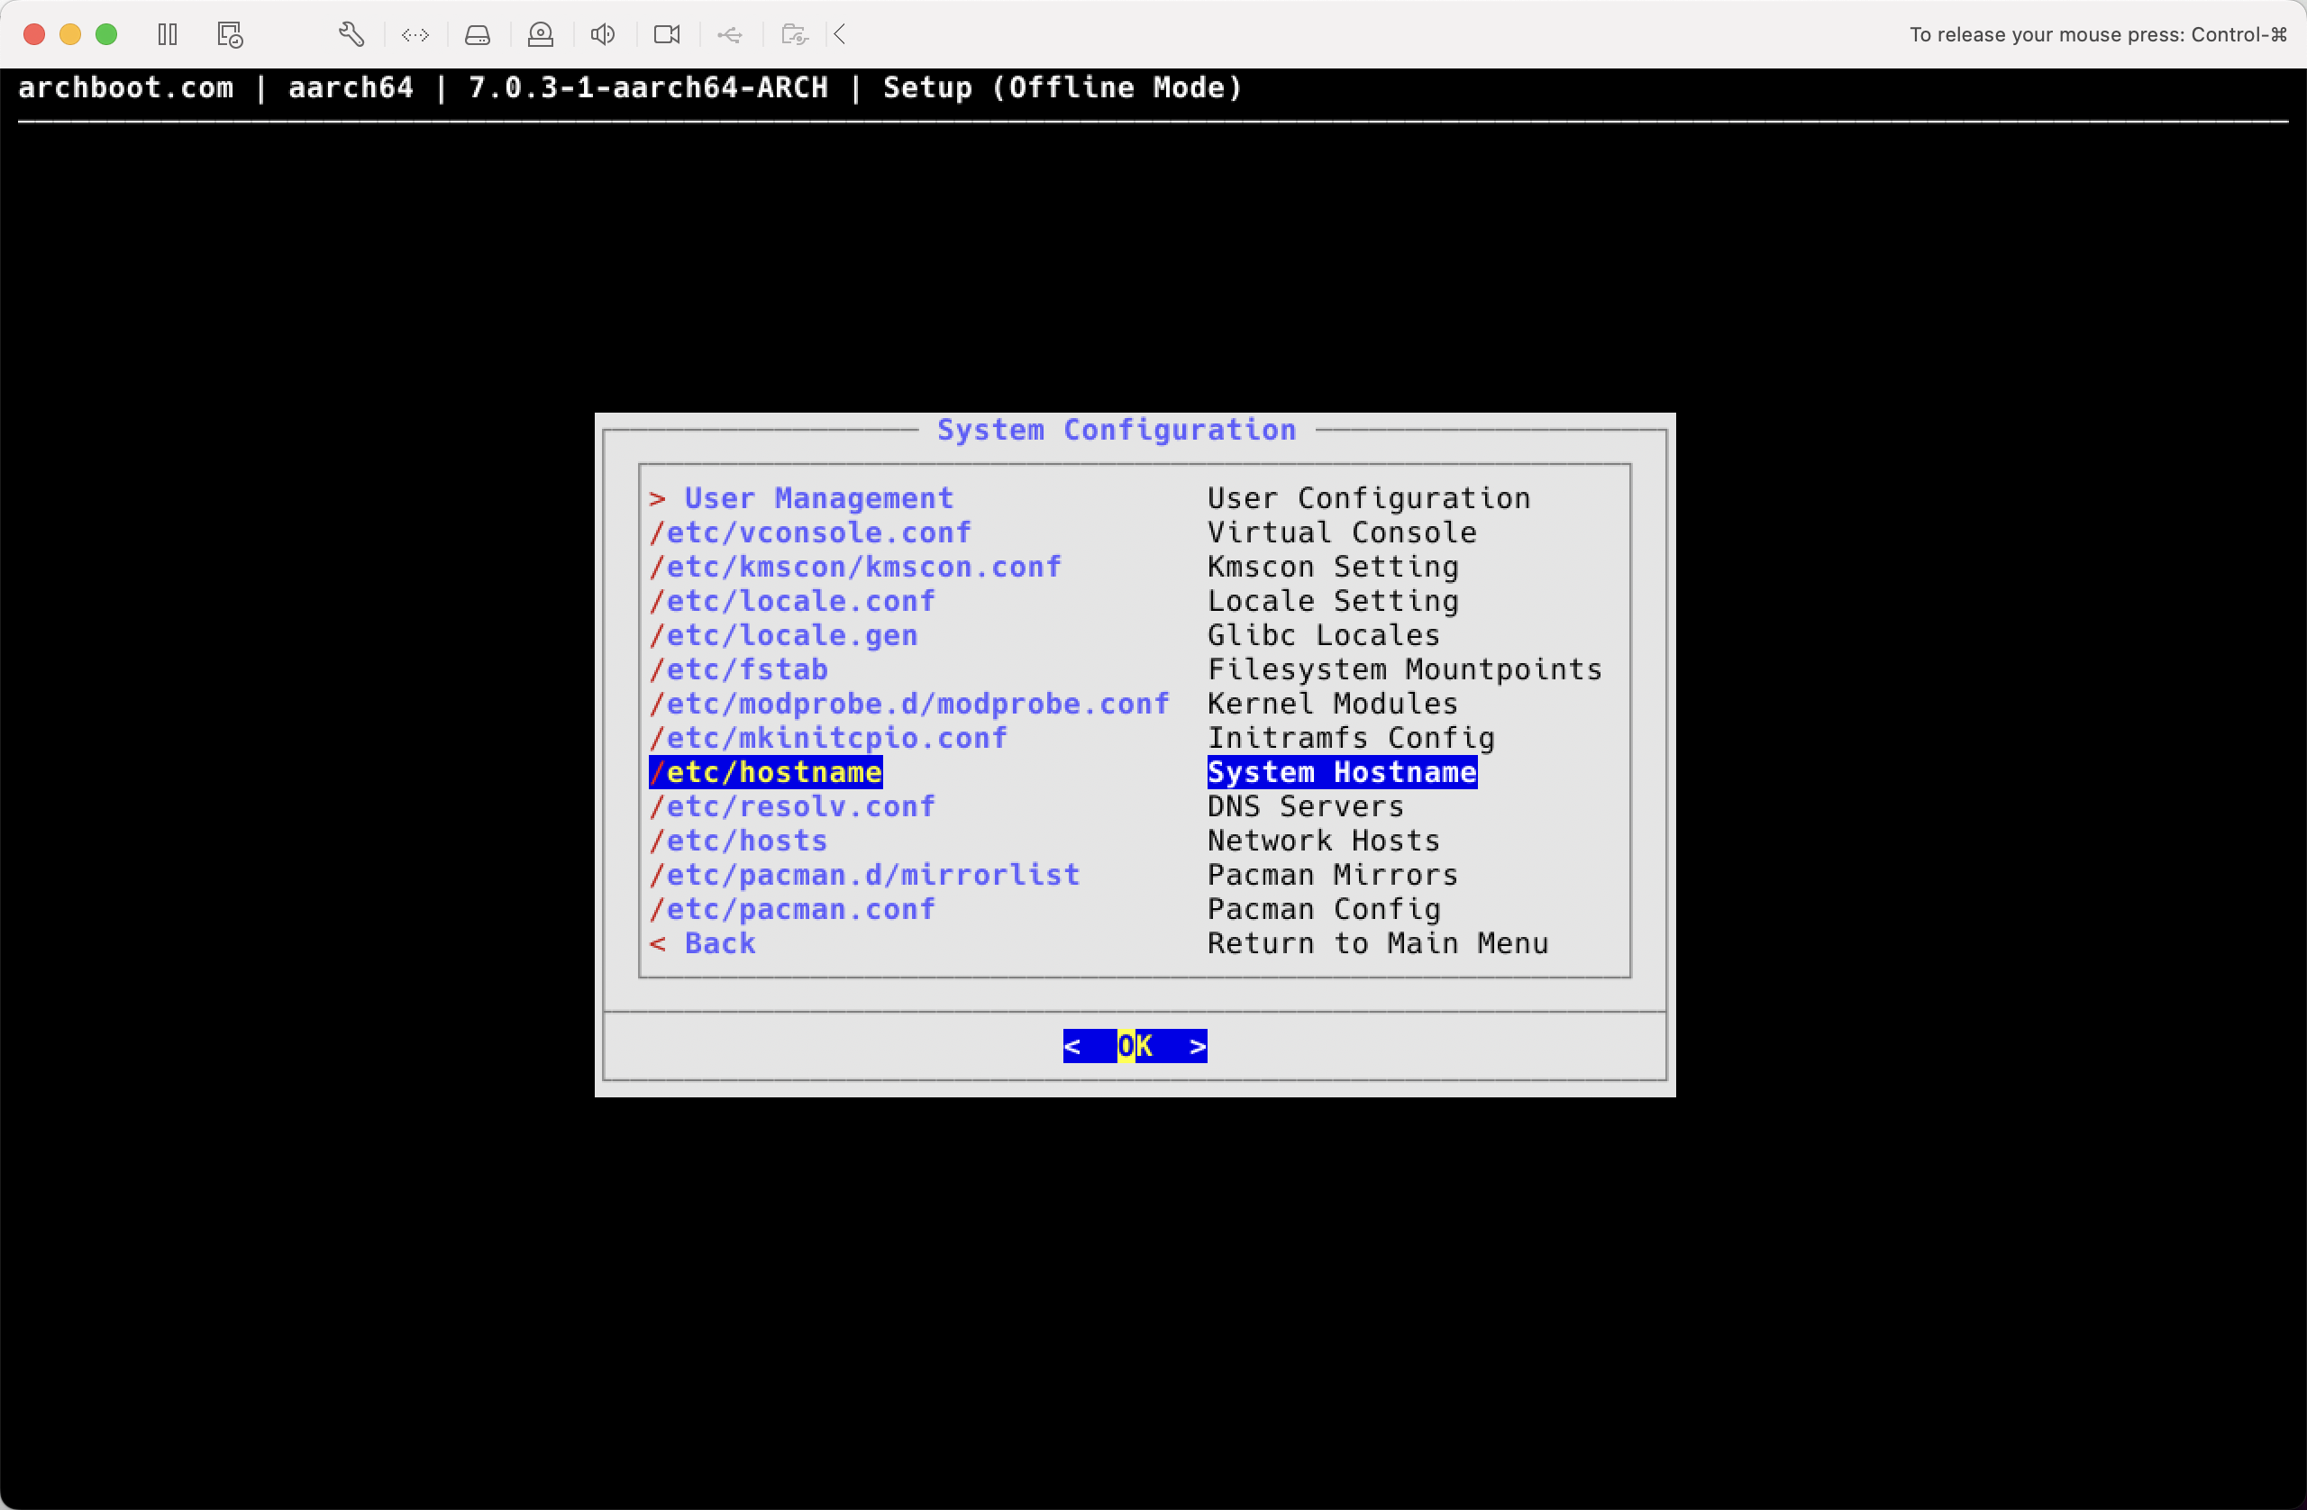Viewport: 2307px width, 1510px height.
Task: Click the release mouse hint text
Action: (x=2098, y=35)
